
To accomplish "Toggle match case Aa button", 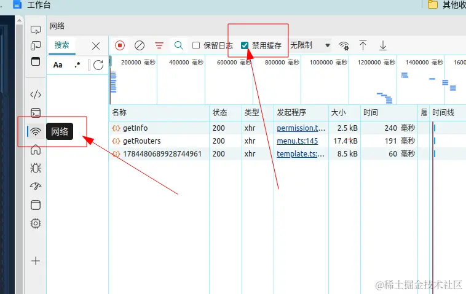I will pyautogui.click(x=58, y=65).
